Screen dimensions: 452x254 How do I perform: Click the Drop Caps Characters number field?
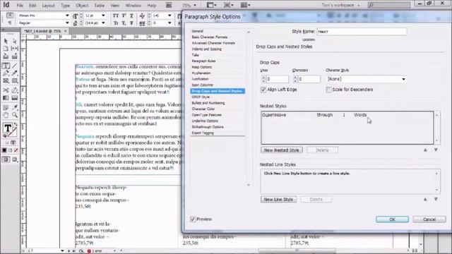(x=309, y=79)
